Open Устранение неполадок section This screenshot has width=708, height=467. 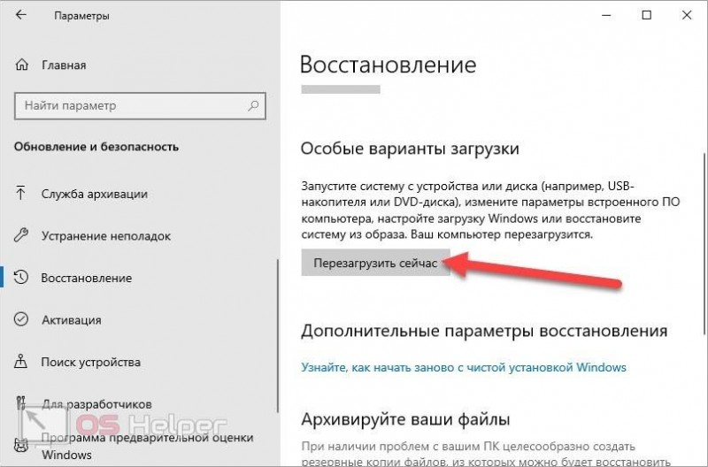[106, 236]
